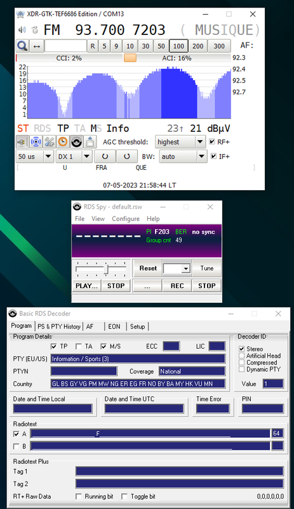Select the 300 kHz step button

pos(219,46)
